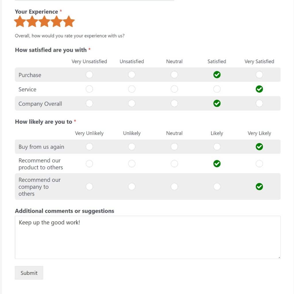Toggle the Very Likely checkmark for Buy from us again
Viewport: 294px width, 294px height.
(259, 146)
